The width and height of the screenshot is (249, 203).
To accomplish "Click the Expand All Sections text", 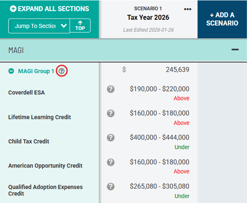I will click(x=54, y=9).
